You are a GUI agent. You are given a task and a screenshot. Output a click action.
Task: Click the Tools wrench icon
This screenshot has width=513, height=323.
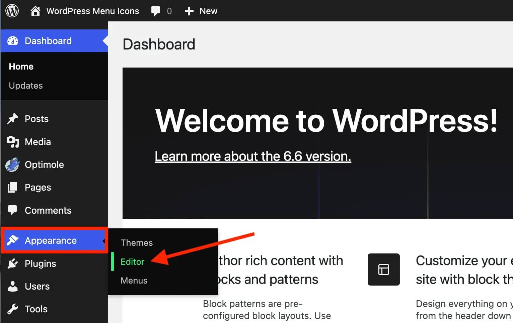coord(13,309)
